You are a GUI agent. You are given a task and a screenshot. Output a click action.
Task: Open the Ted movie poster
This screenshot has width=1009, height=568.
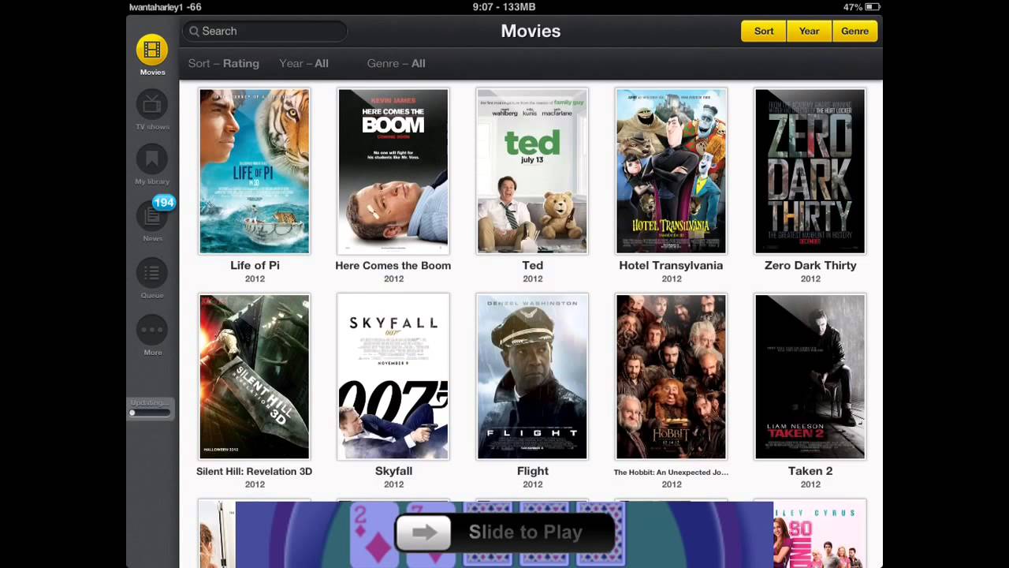pos(532,171)
